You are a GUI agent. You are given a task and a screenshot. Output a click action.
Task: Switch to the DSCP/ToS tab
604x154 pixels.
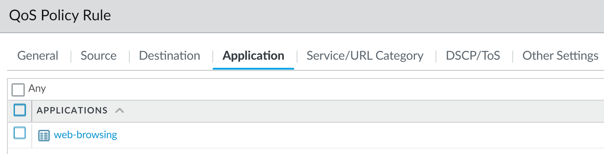[x=473, y=56]
